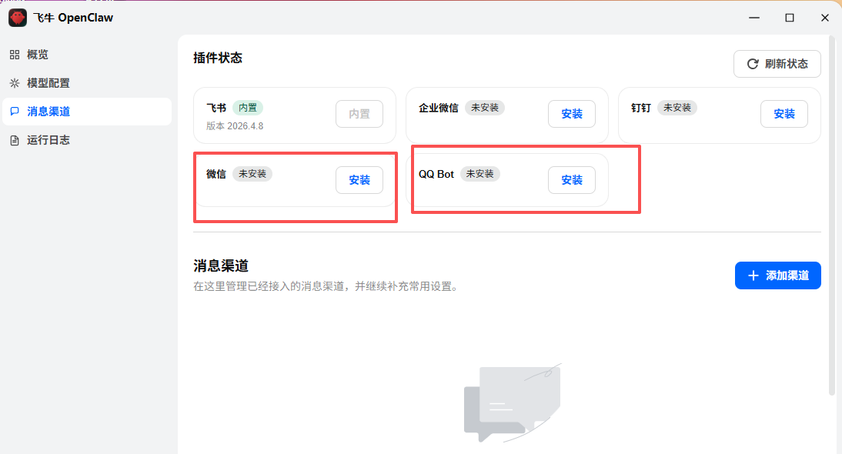The width and height of the screenshot is (842, 454).
Task: Click the 飞牛 OpenClaw window title
Action: (73, 18)
